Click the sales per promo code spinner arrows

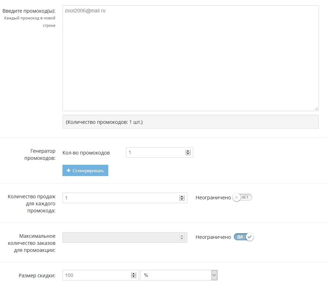(x=182, y=198)
